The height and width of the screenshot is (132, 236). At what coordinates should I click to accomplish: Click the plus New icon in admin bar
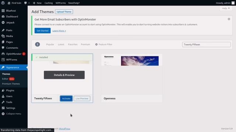[34, 3]
